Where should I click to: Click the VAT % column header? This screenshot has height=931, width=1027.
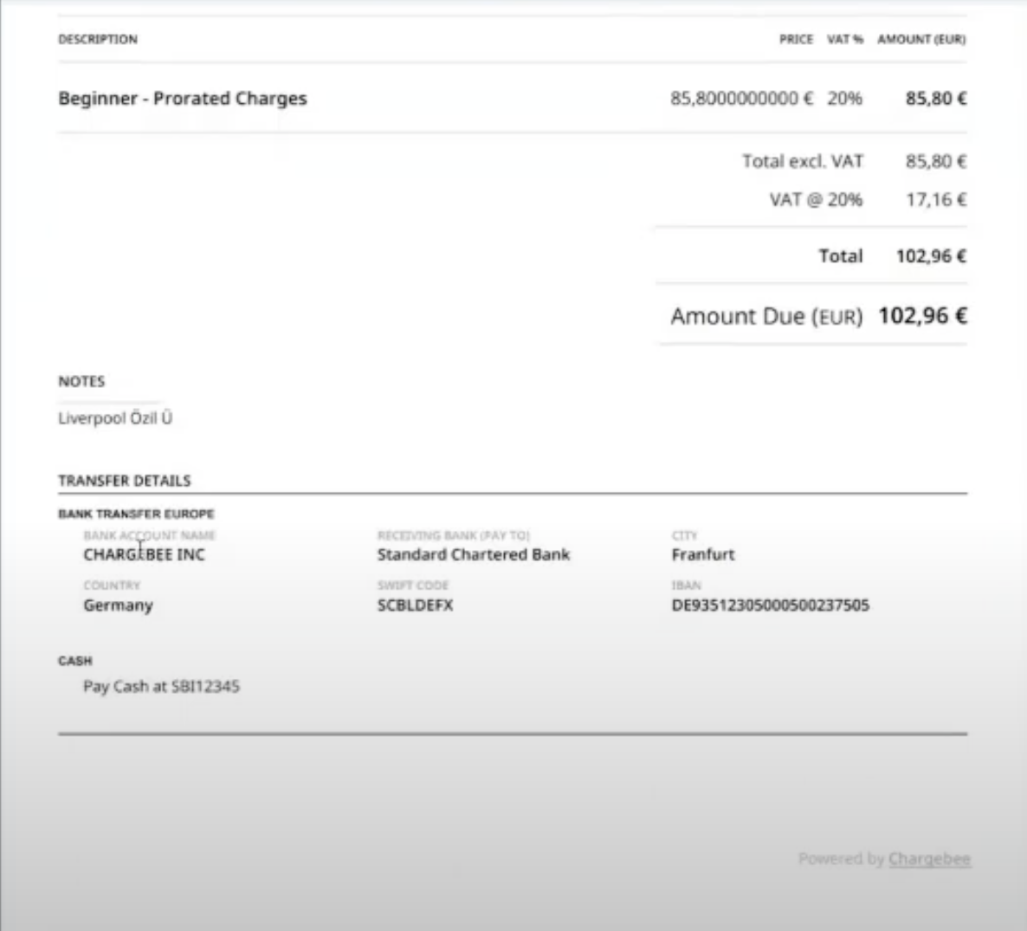coord(844,40)
